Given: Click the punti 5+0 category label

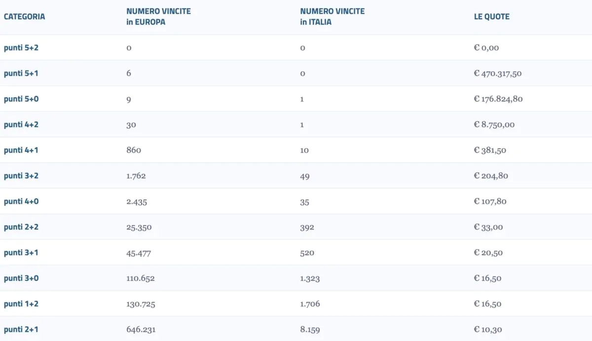Looking at the screenshot, I should pyautogui.click(x=21, y=99).
